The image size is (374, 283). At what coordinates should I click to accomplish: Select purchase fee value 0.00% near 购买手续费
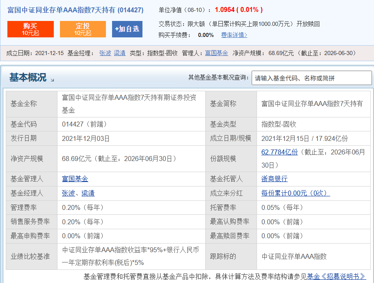(x=206, y=35)
